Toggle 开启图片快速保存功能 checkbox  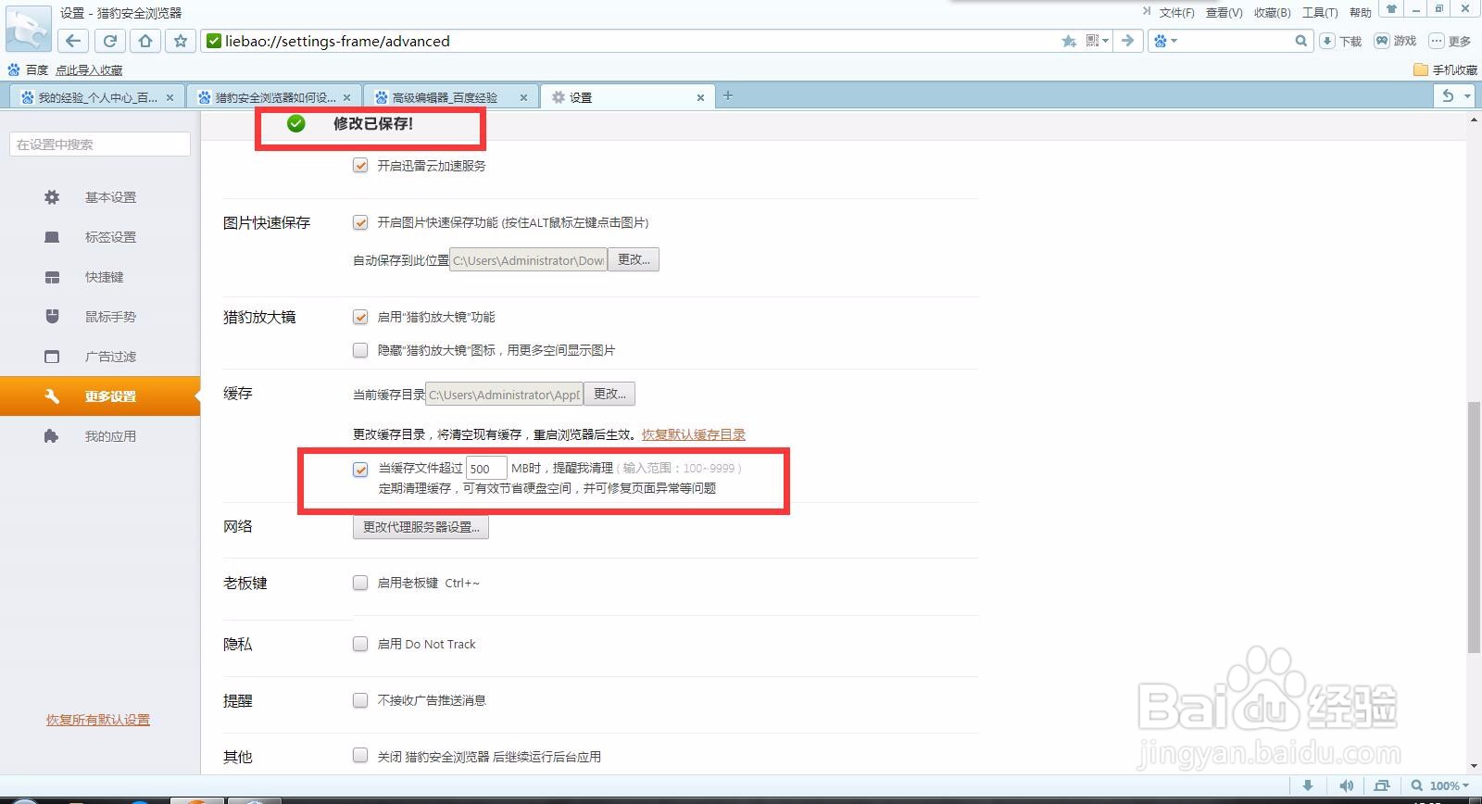pos(360,222)
